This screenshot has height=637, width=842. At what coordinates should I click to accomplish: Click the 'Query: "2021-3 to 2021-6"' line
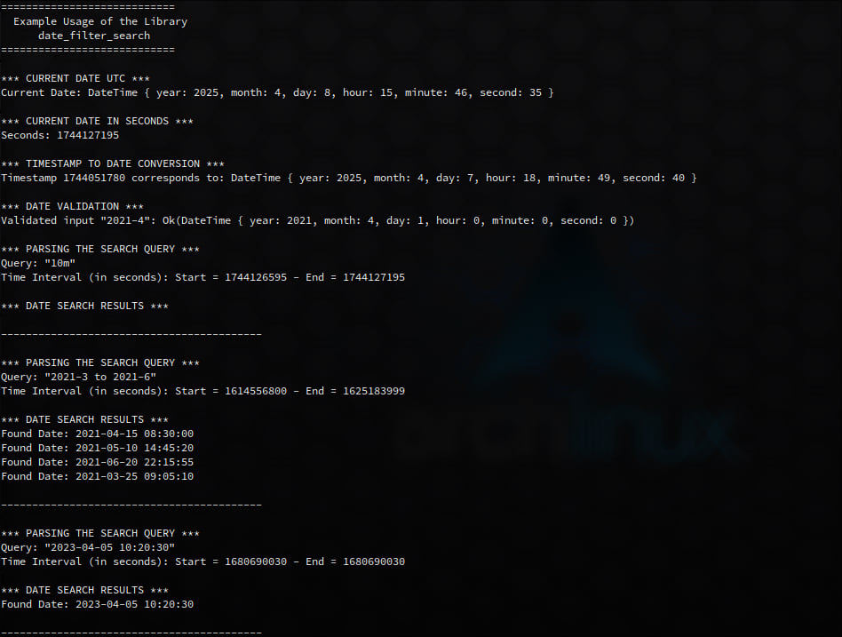pos(78,377)
